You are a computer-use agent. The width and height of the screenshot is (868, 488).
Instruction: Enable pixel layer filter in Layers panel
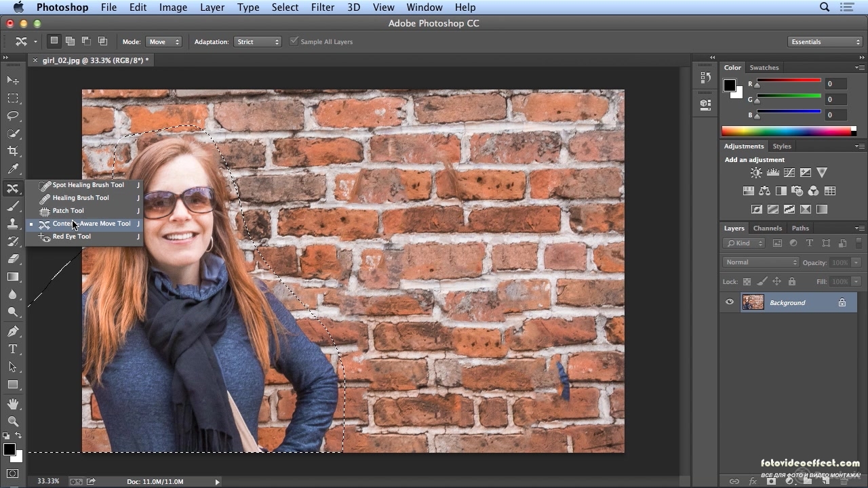point(777,243)
